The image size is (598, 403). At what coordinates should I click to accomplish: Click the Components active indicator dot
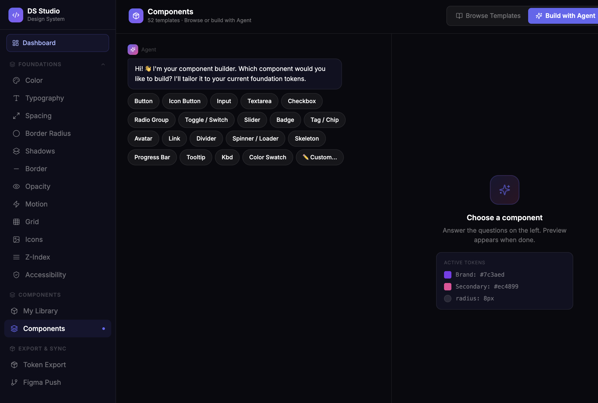(104, 329)
